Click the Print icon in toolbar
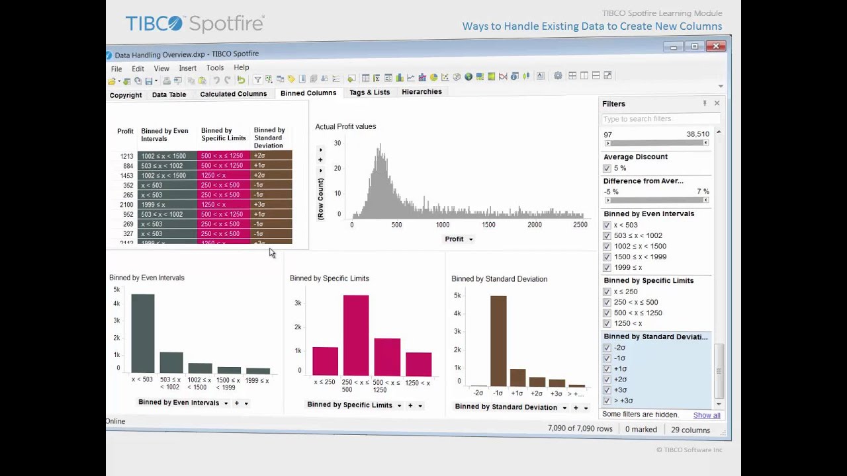Screen dimensions: 847x476 (x=167, y=81)
